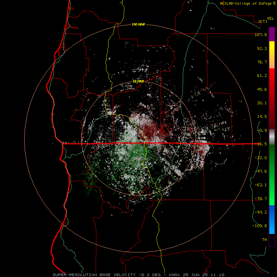Click the -47.6 velocity scale value

coord(261,171)
